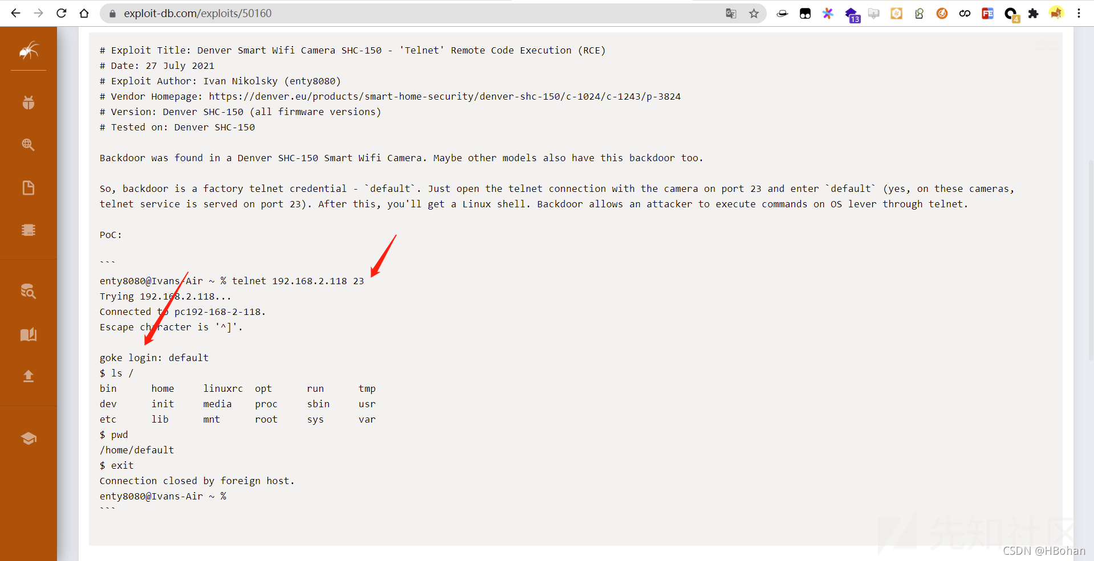Click the browser forward arrow

click(38, 13)
